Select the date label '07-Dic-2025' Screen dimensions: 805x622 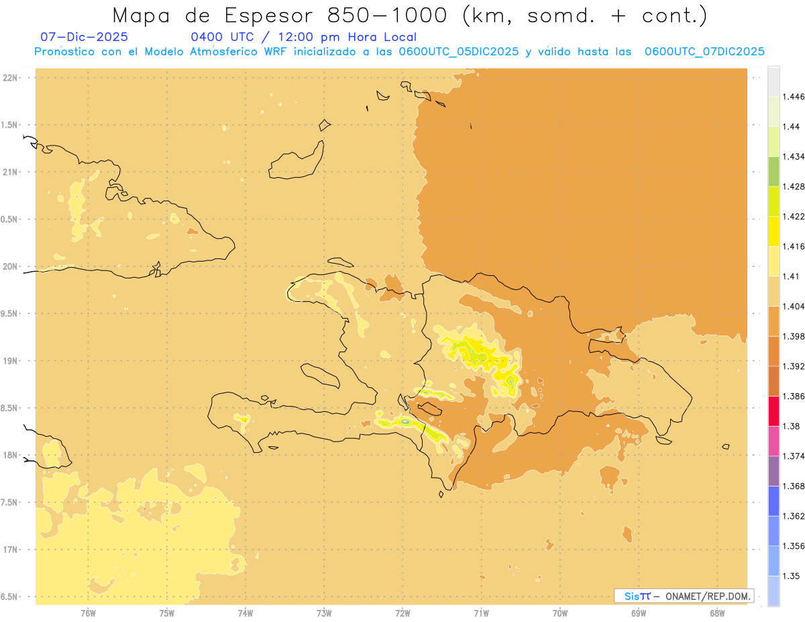click(84, 37)
